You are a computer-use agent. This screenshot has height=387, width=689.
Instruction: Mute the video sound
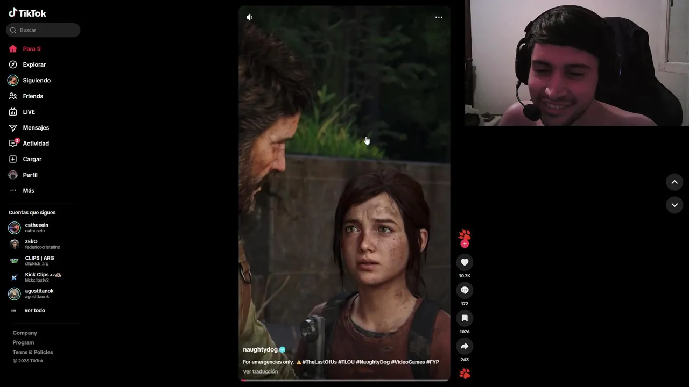(249, 17)
